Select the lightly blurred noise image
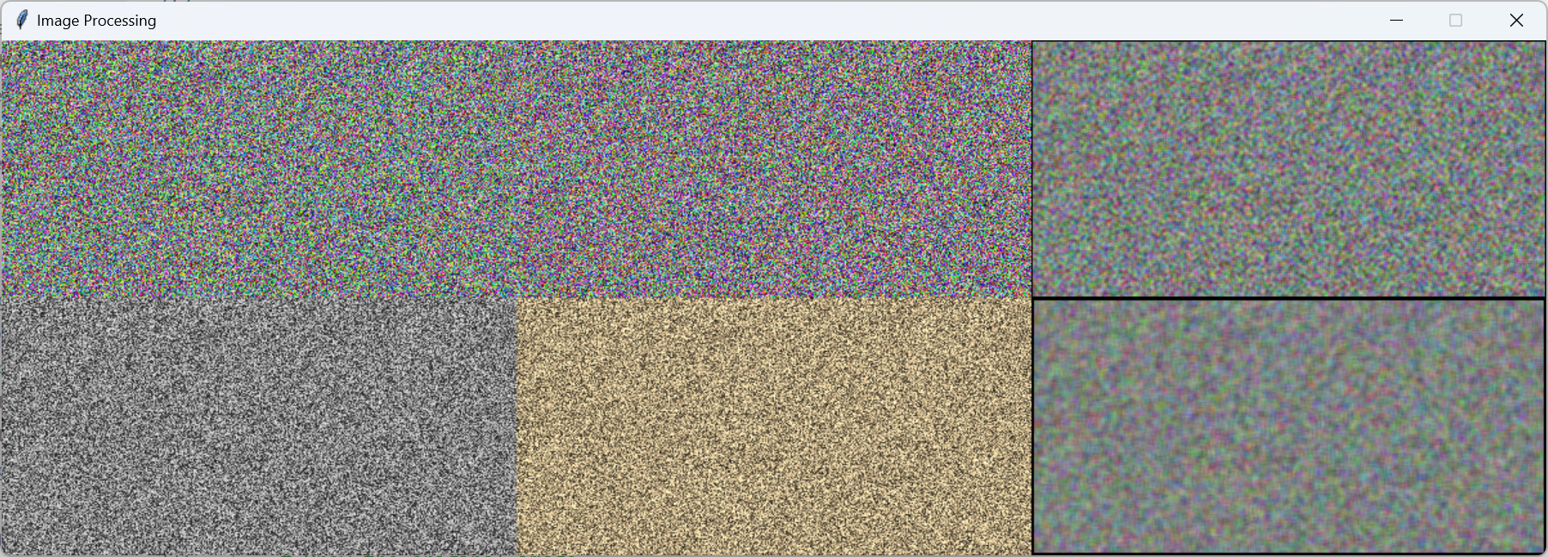The image size is (1548, 557). point(1289,169)
